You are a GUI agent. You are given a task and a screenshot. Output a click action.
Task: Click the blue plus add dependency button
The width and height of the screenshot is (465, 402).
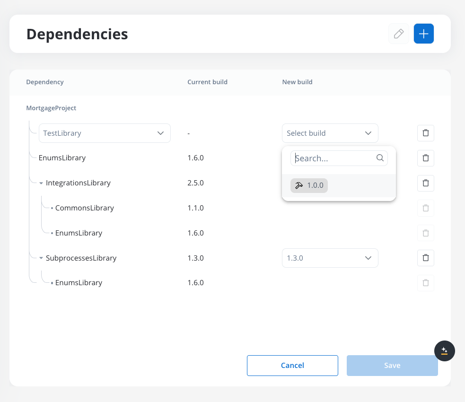coord(423,34)
